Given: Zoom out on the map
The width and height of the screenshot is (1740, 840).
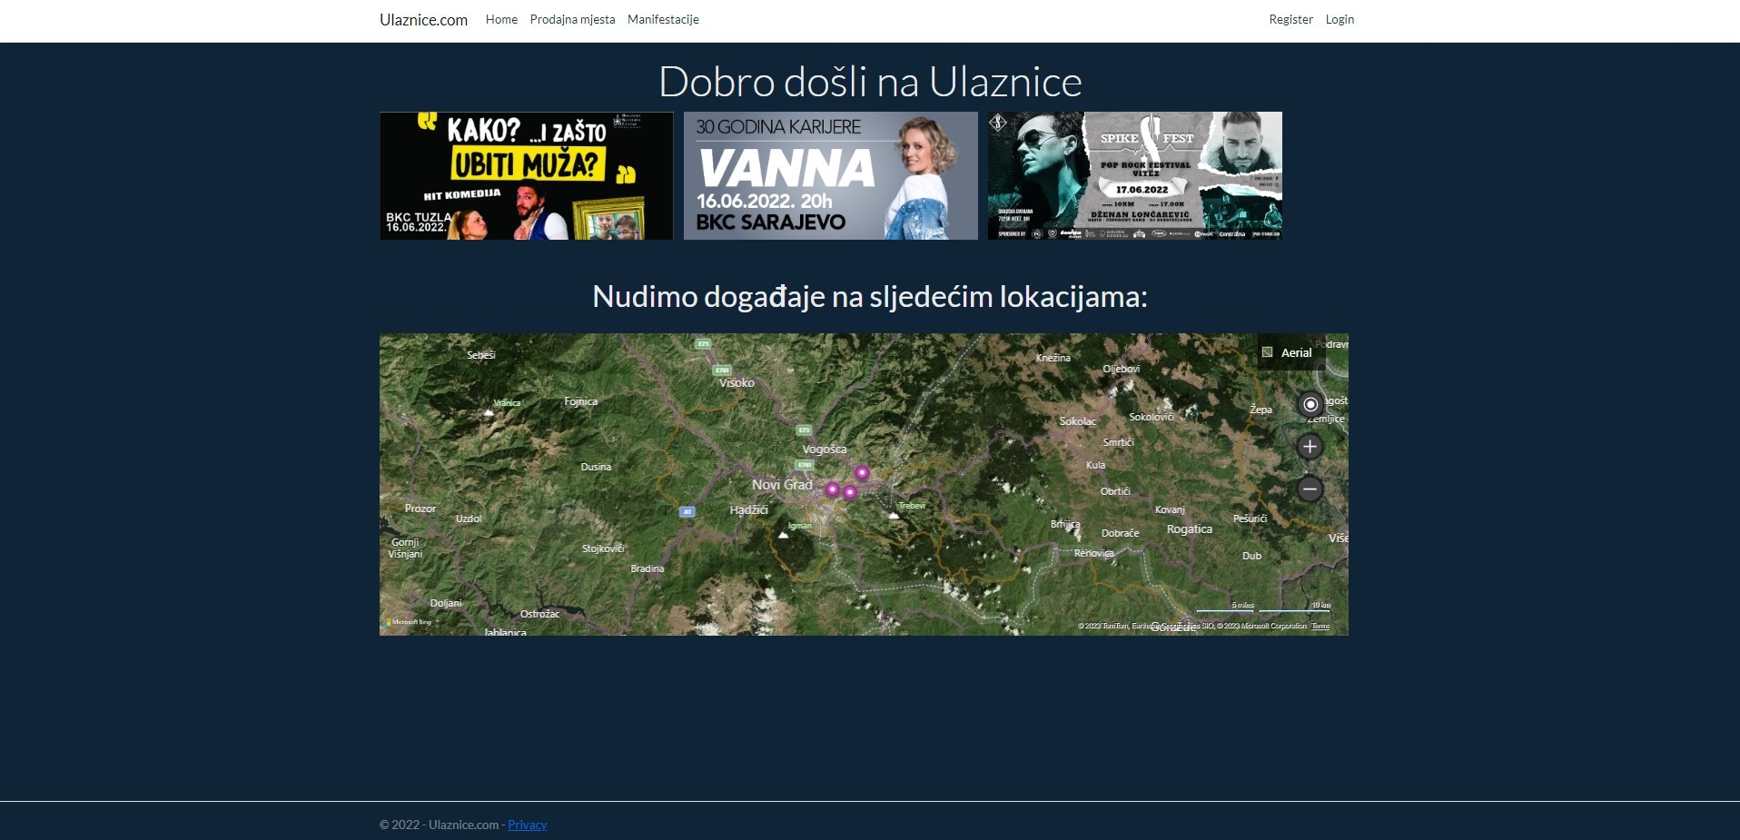Looking at the screenshot, I should [1310, 489].
